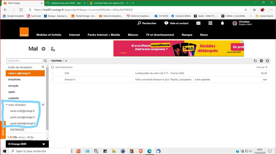The image size is (276, 155).
Task: Select the CAF email checkbox
Action: (52, 73)
